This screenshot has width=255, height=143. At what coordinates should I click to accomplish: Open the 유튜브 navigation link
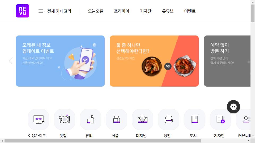coord(168,11)
